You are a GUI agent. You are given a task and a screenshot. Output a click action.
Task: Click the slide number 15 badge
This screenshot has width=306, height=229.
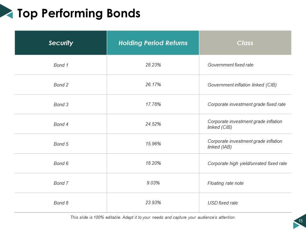tap(300, 221)
